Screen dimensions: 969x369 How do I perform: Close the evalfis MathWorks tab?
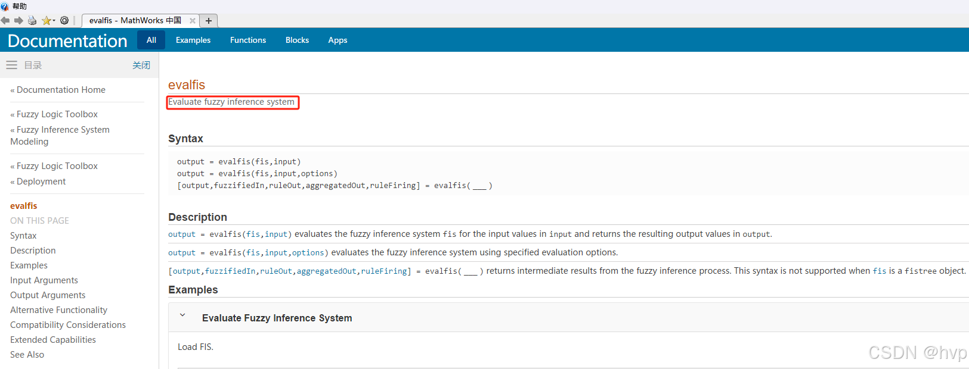point(193,20)
